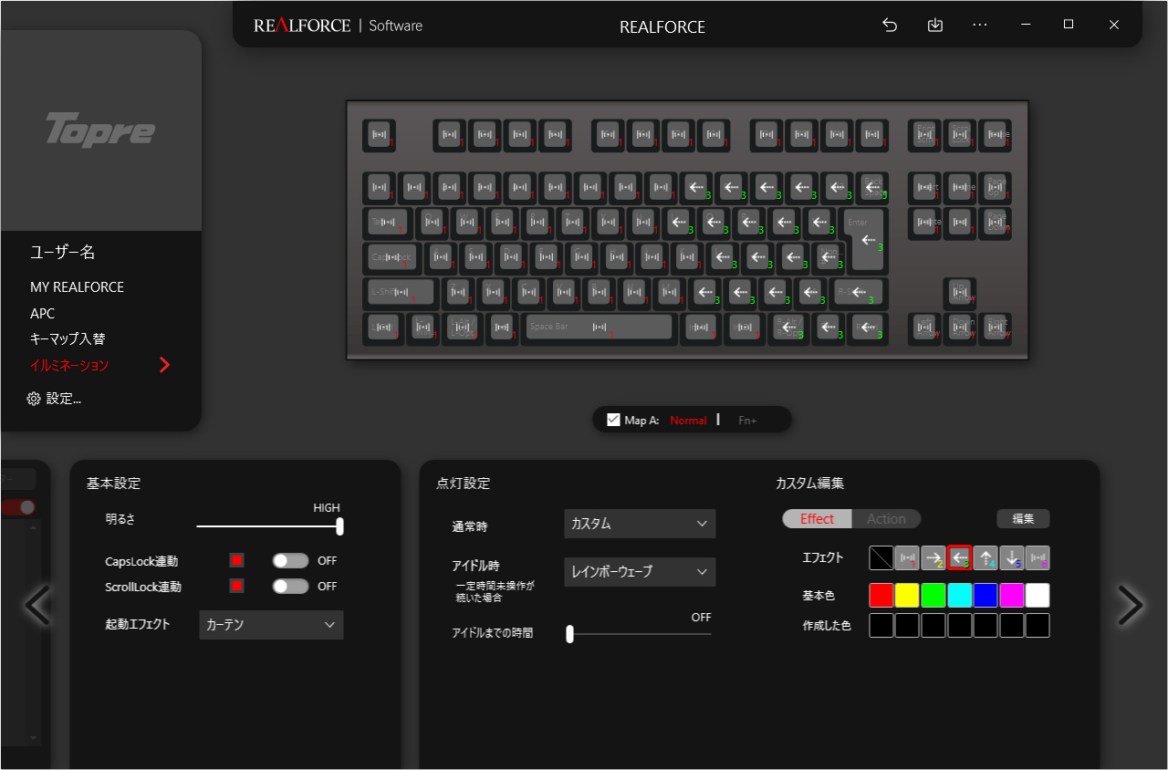Select the empty (no effect) slot
The height and width of the screenshot is (770, 1168).
[881, 557]
